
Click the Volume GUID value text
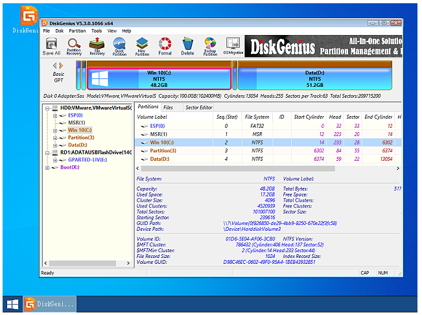[269, 262]
